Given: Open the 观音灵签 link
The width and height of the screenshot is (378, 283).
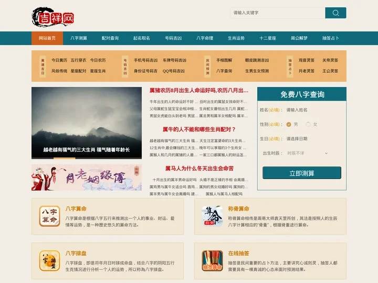Looking at the screenshot, I should (307, 60).
